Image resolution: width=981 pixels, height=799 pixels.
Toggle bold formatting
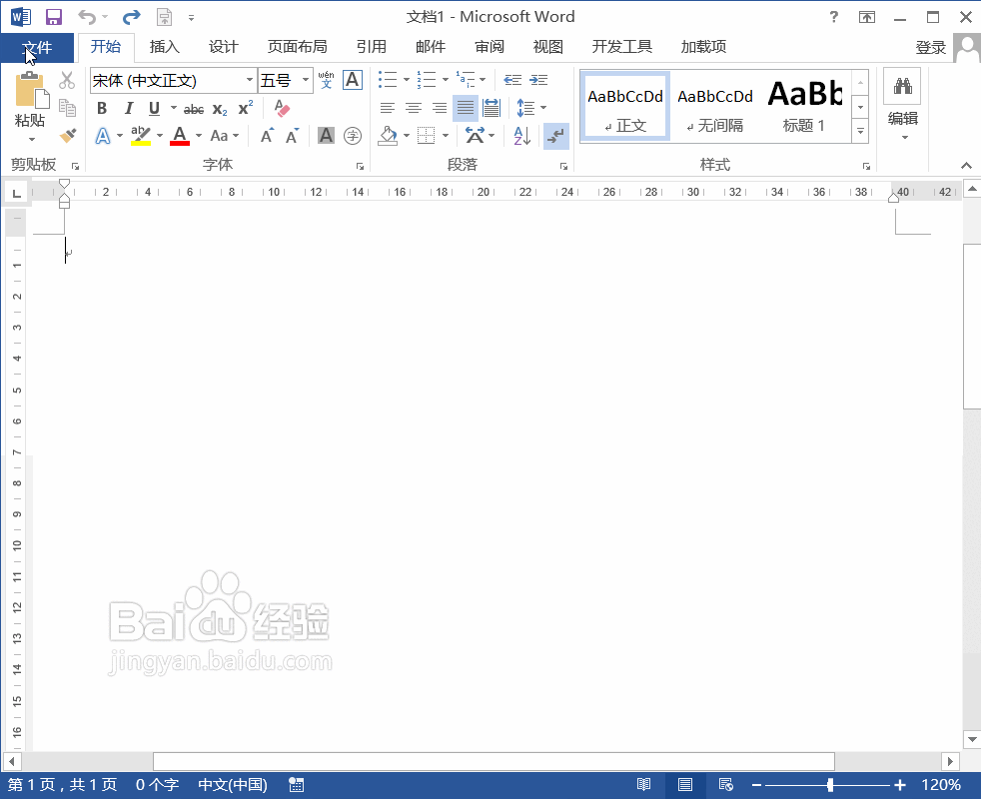102,108
